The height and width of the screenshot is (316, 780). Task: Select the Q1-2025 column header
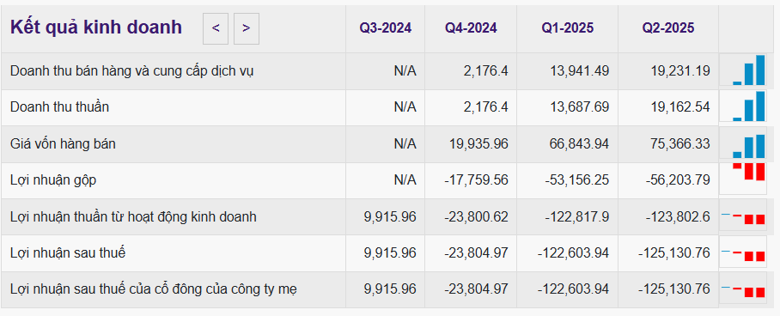pyautogui.click(x=568, y=28)
